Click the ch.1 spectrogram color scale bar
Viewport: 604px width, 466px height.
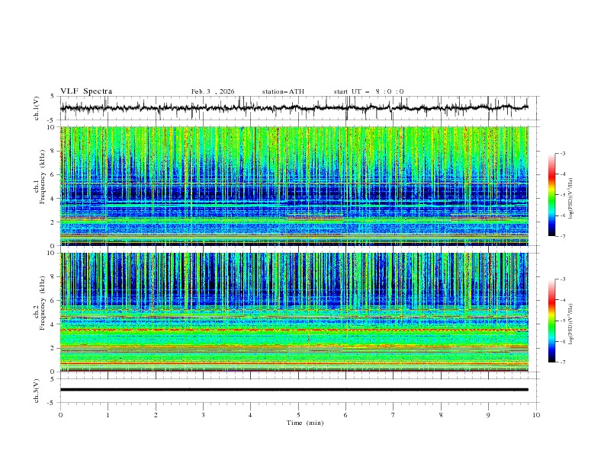(551, 195)
